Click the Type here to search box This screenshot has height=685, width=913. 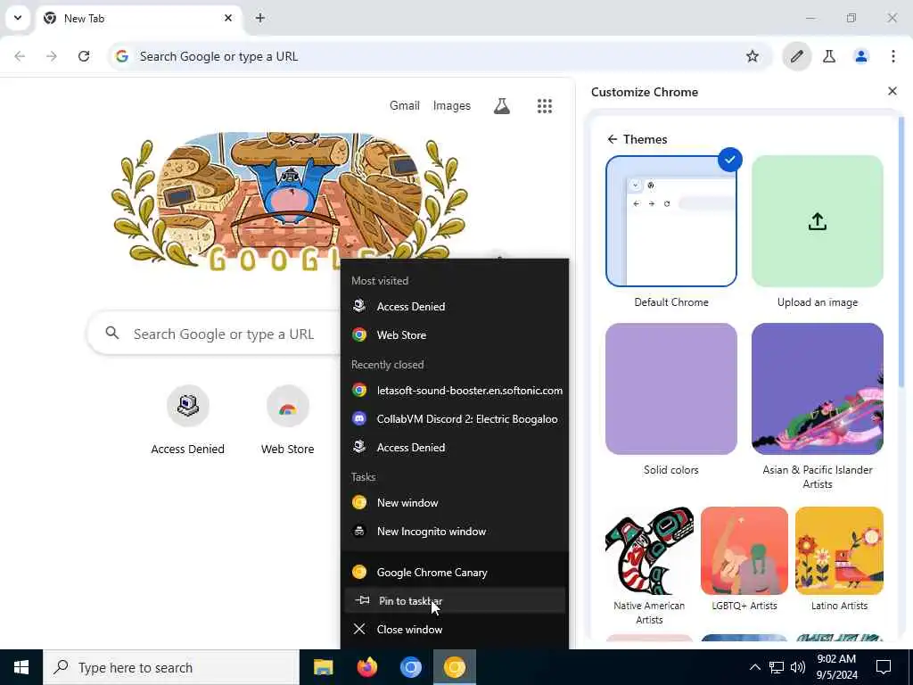pyautogui.click(x=171, y=667)
